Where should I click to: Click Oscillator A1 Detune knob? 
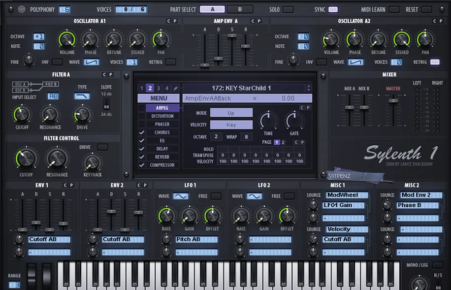pyautogui.click(x=114, y=39)
